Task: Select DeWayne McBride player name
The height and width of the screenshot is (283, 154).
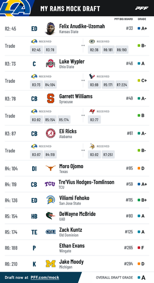Action: click(x=77, y=214)
